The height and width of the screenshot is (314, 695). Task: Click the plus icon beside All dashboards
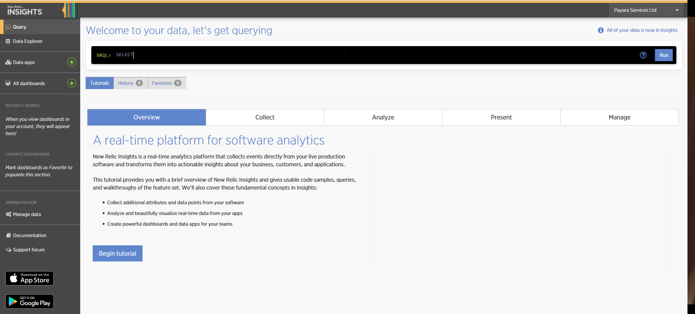(x=72, y=83)
